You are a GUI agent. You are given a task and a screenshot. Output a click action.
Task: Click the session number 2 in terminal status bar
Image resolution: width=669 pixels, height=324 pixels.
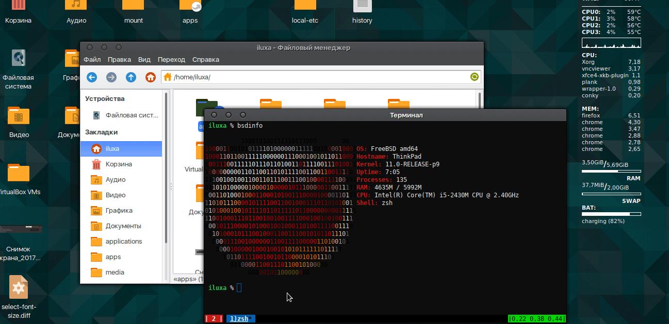click(214, 319)
